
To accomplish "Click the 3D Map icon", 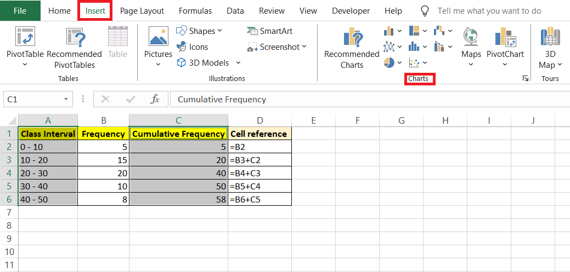I will 550,36.
